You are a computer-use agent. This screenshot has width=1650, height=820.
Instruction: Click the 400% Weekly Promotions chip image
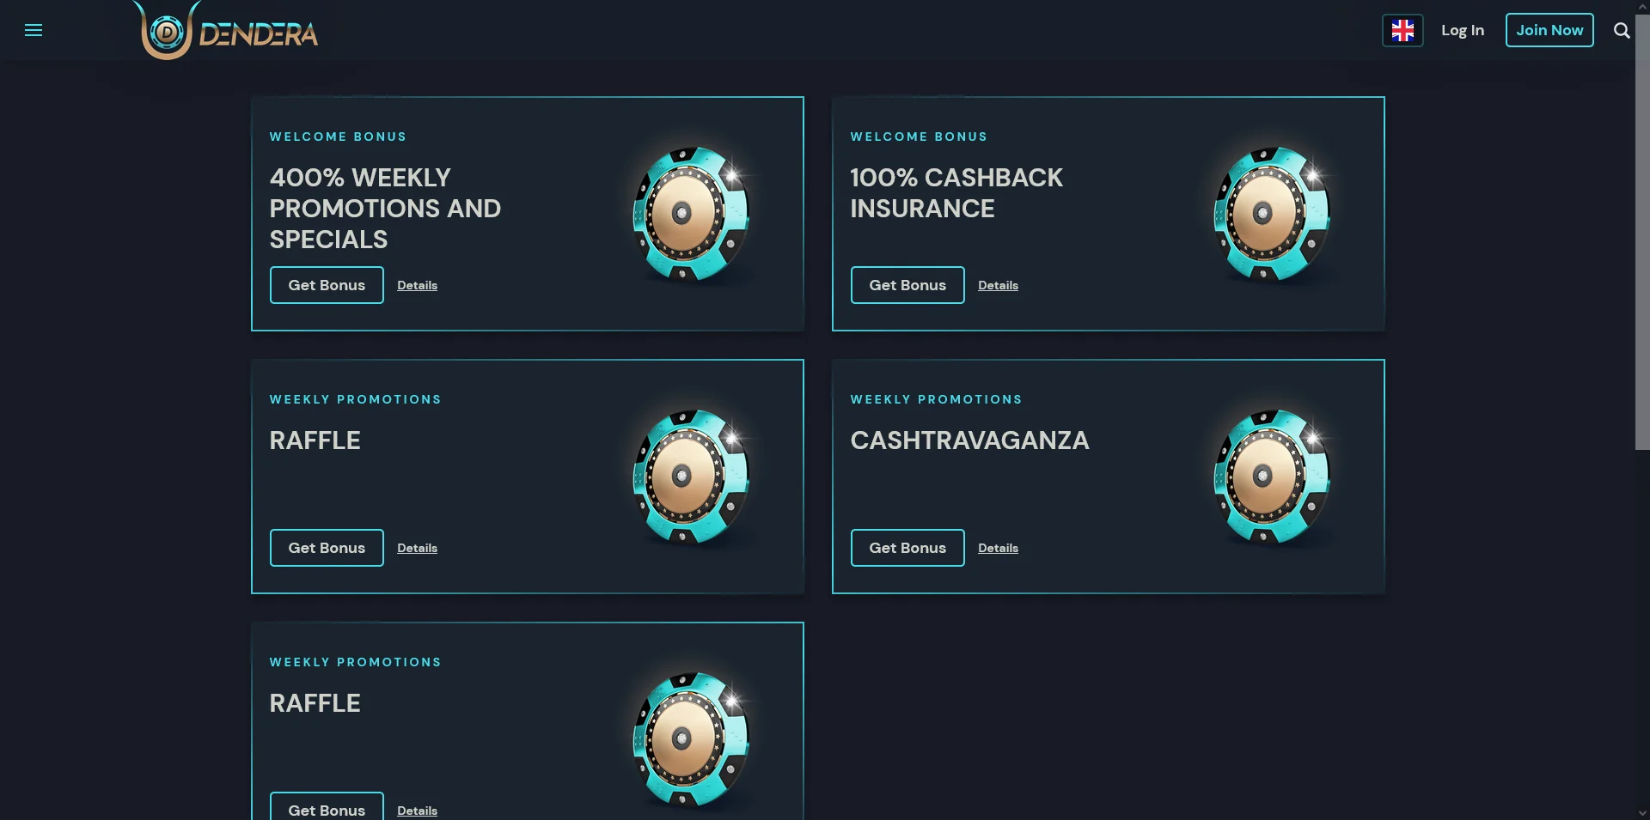691,214
